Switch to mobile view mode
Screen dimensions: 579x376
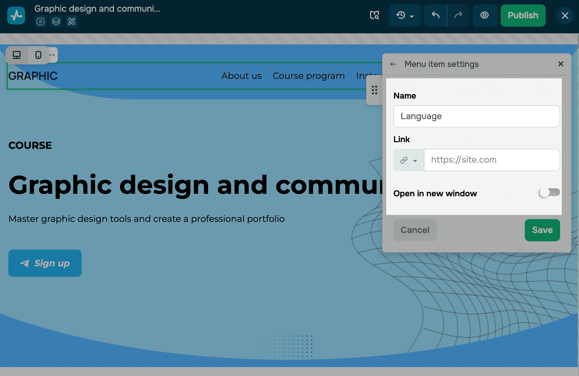tap(38, 55)
